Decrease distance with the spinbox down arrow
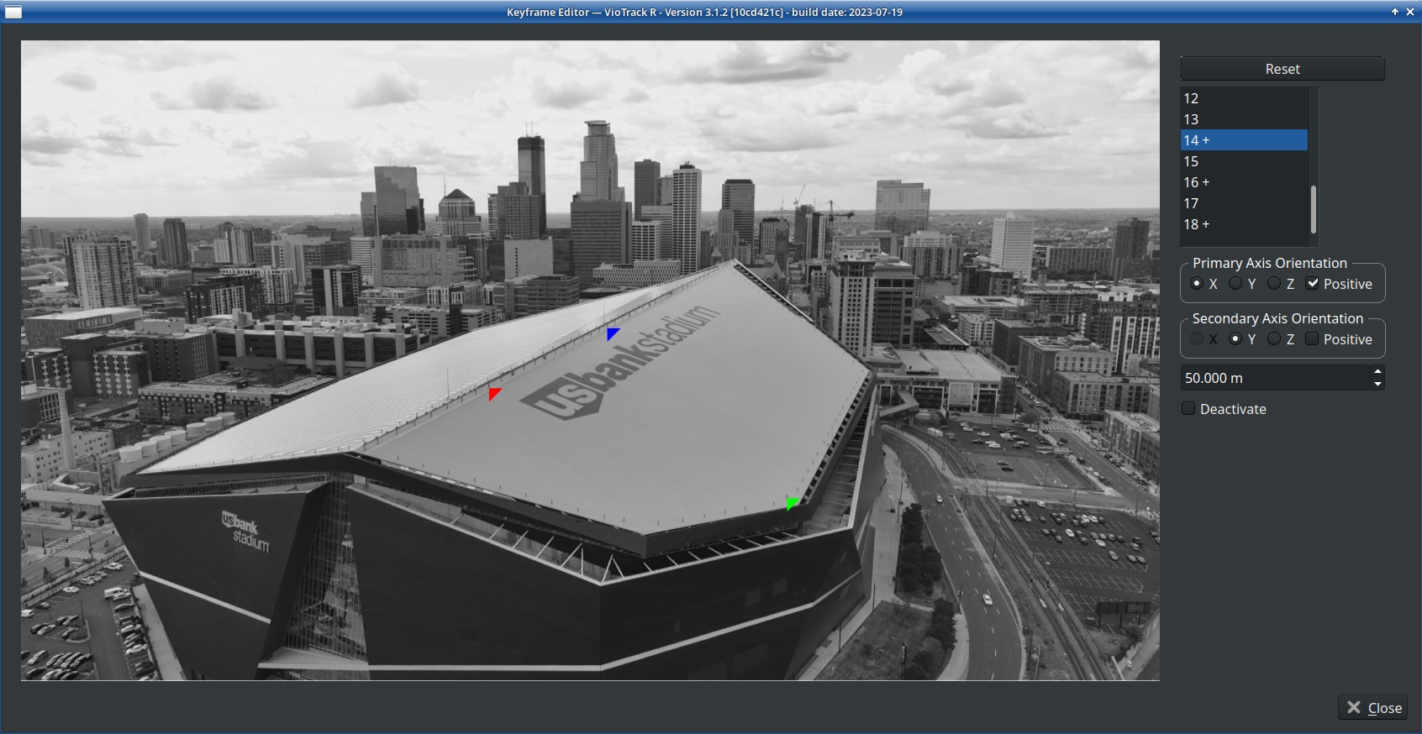This screenshot has width=1422, height=734. pyautogui.click(x=1377, y=384)
